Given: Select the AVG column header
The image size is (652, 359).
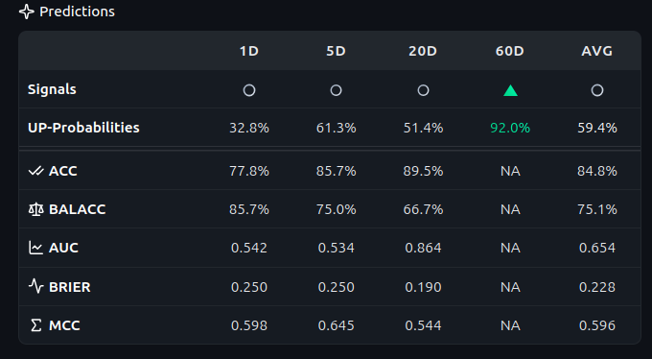Looking at the screenshot, I should pyautogui.click(x=597, y=51).
